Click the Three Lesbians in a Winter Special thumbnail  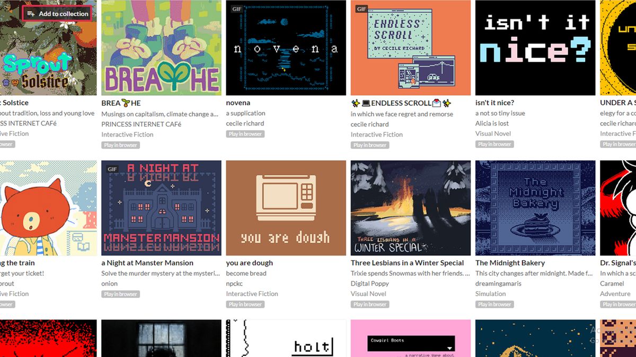tap(410, 208)
